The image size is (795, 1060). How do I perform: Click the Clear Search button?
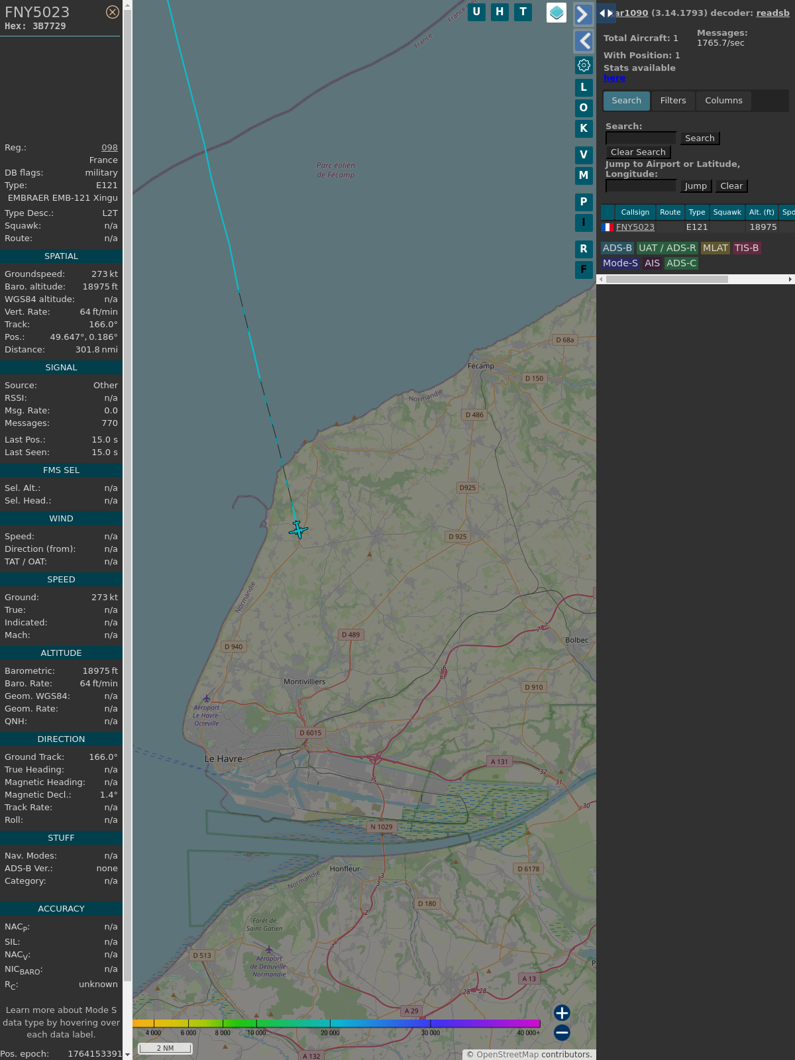pos(638,152)
